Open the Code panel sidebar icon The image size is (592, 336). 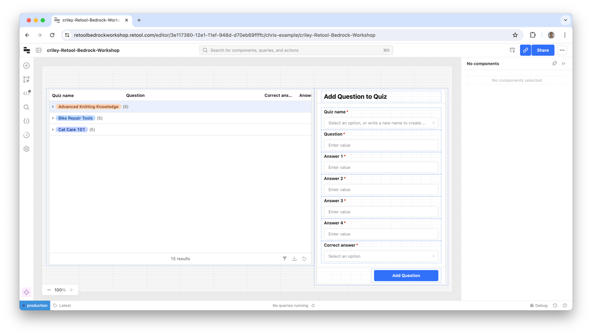[x=27, y=93]
